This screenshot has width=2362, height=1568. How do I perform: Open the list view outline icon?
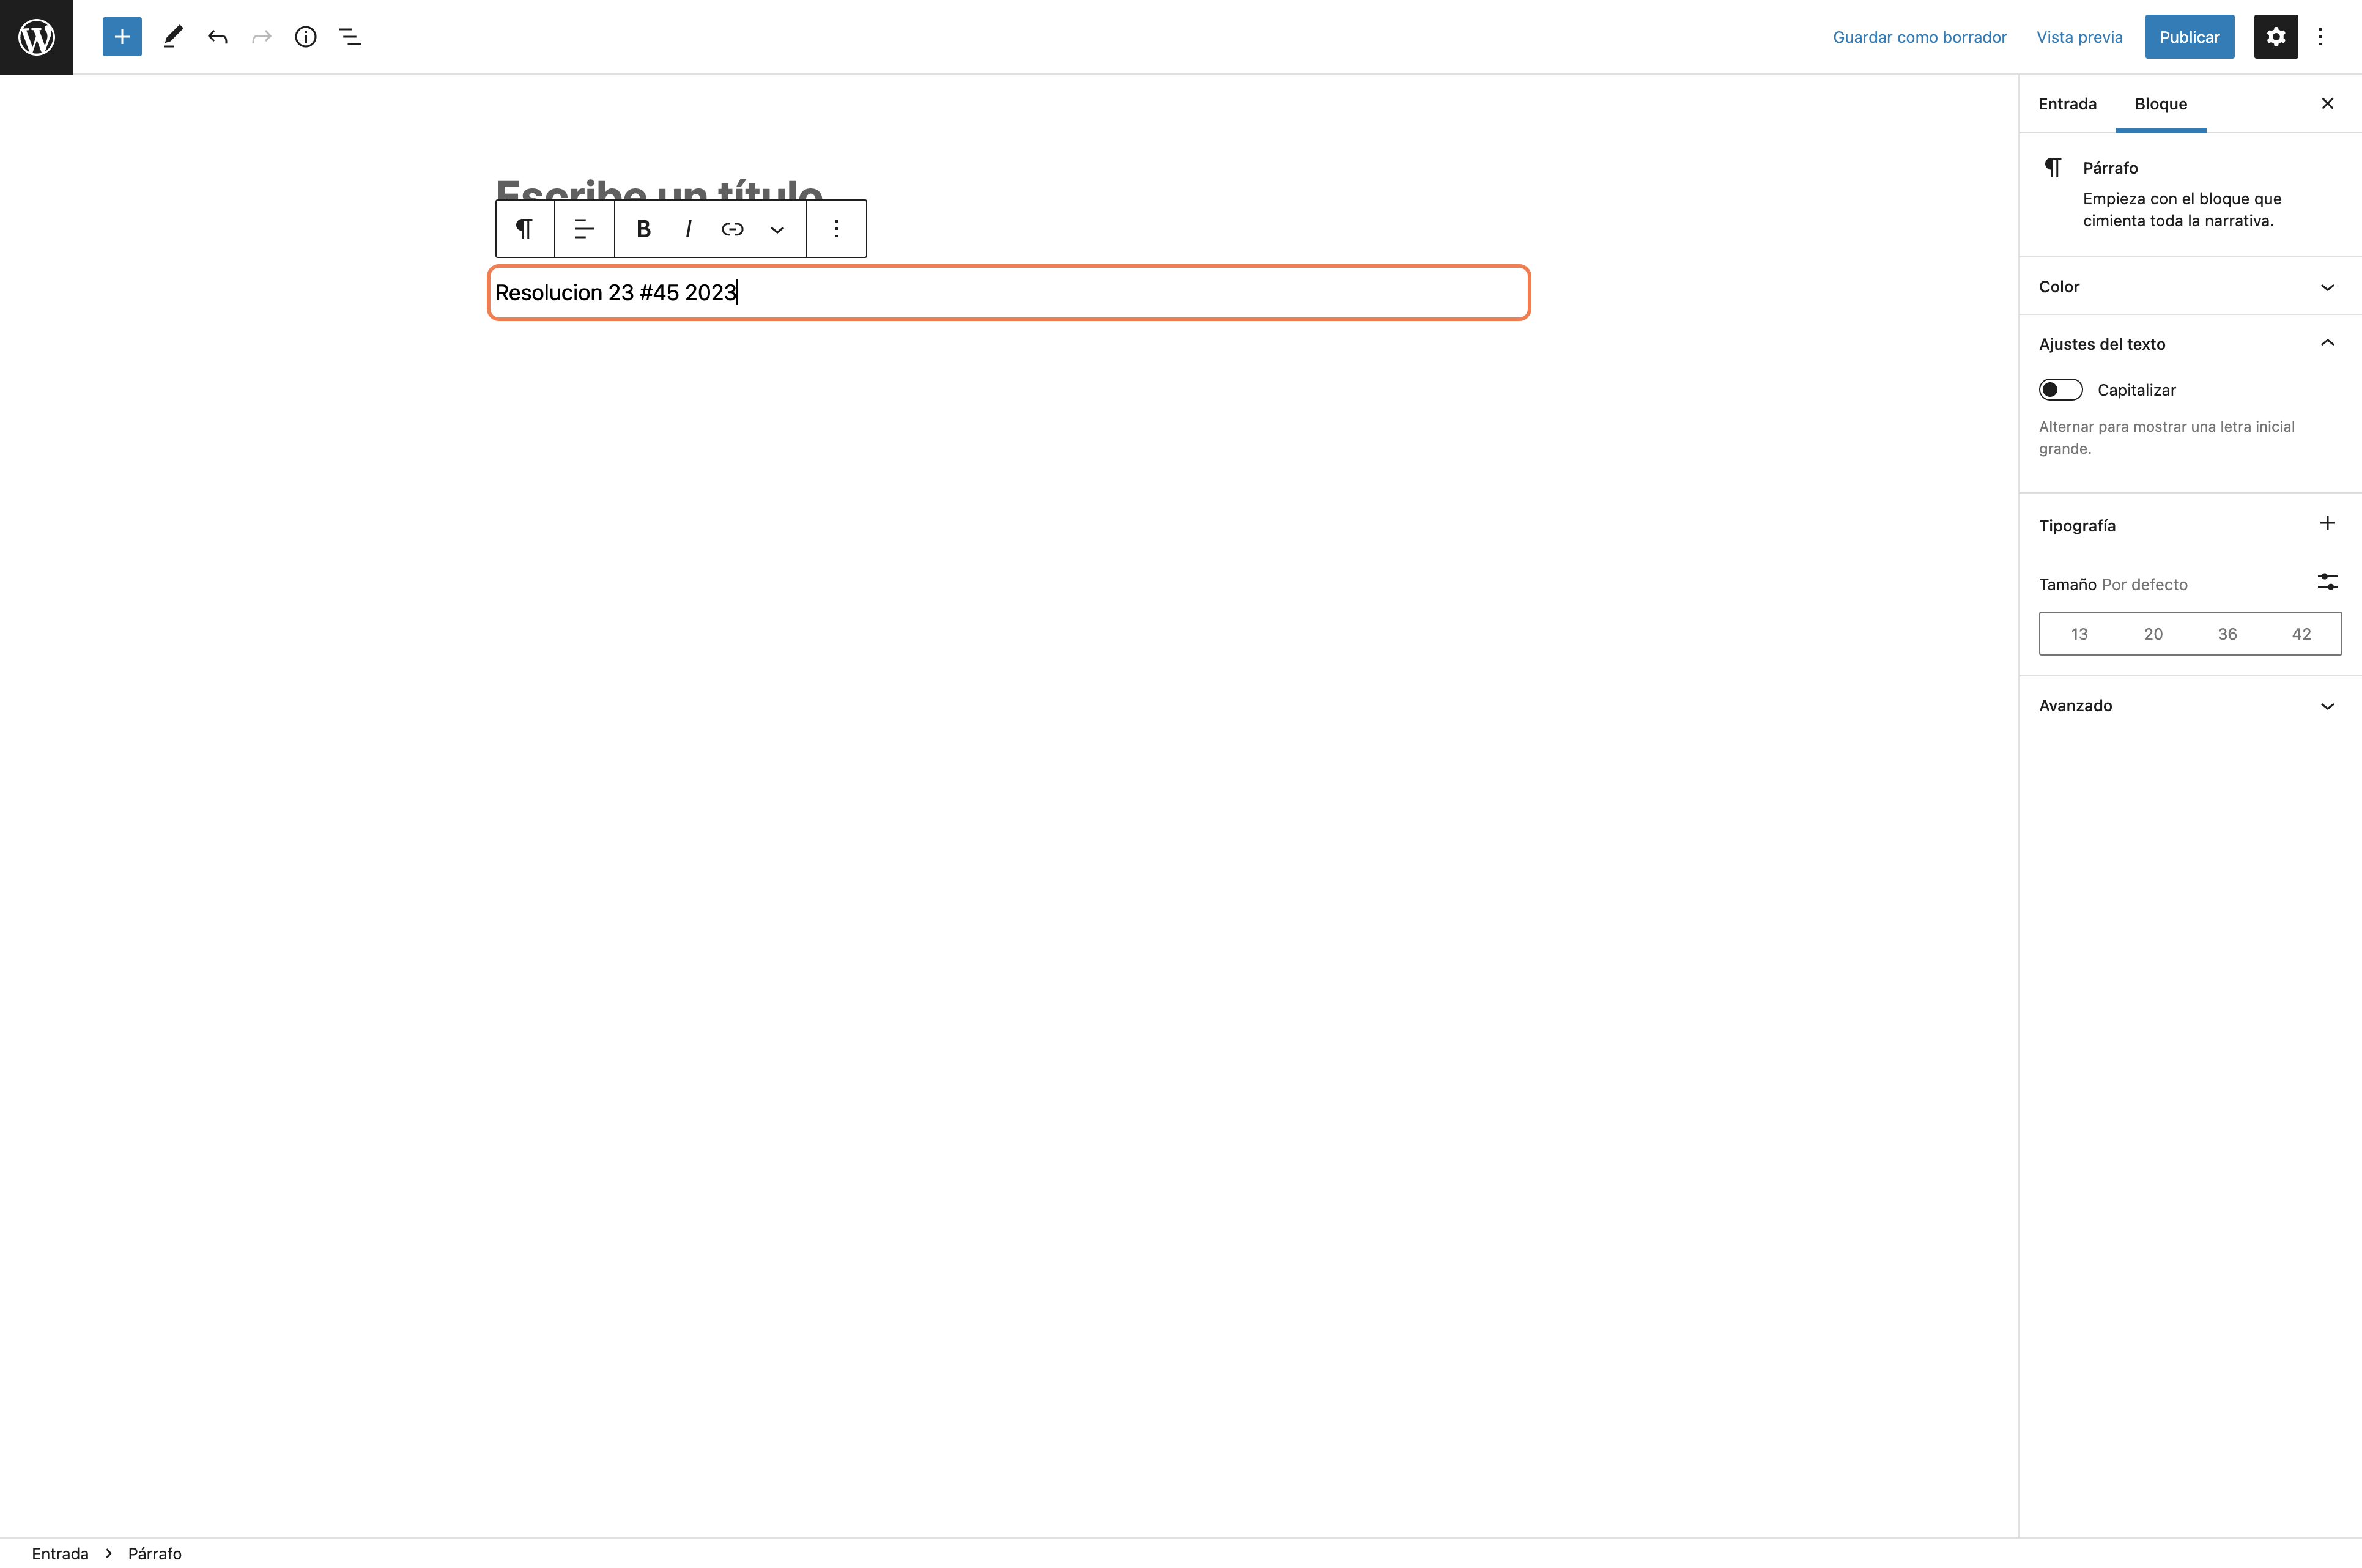349,37
